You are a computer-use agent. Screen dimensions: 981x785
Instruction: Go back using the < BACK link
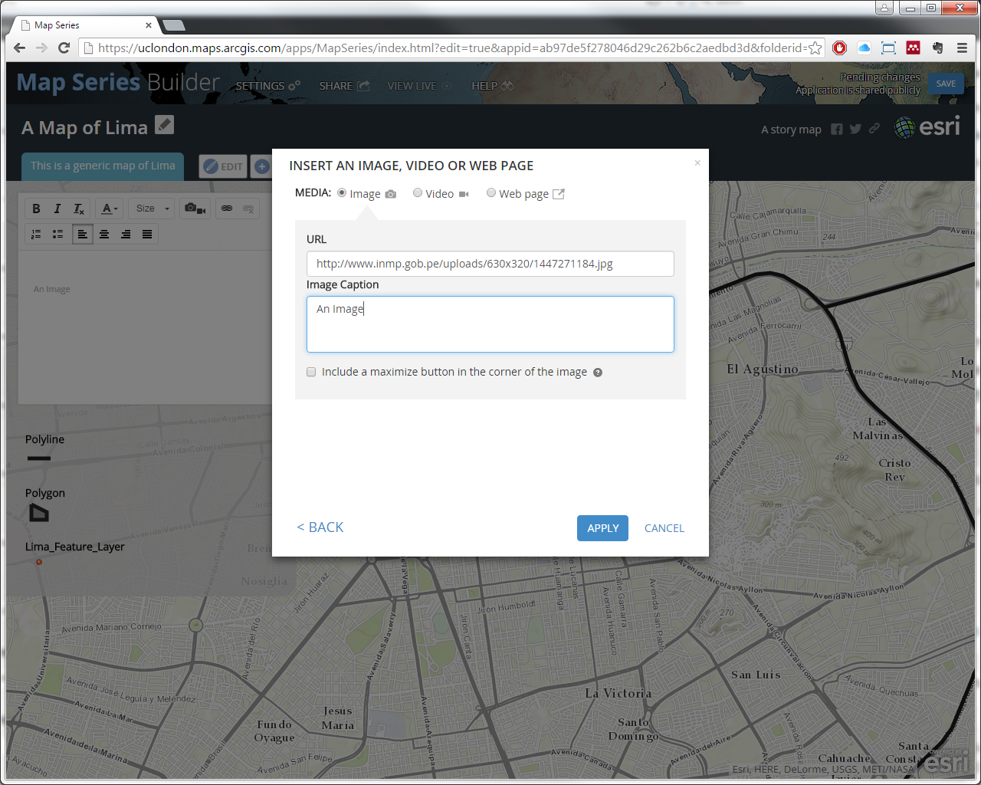click(320, 527)
